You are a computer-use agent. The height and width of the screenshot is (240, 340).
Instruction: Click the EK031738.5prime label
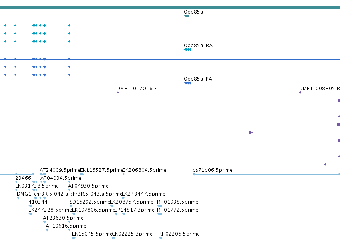(37, 186)
